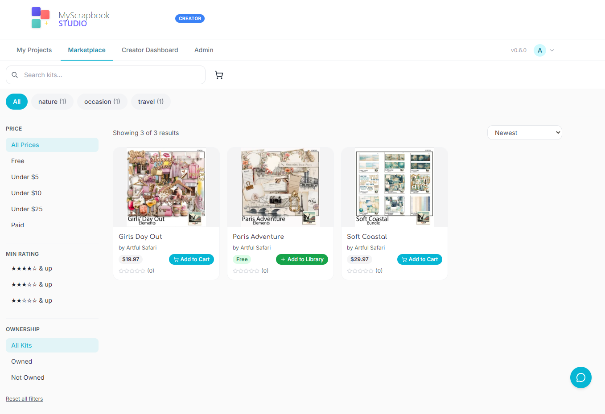Click the plus icon on Add to Library
Image resolution: width=605 pixels, height=414 pixels.
point(282,259)
